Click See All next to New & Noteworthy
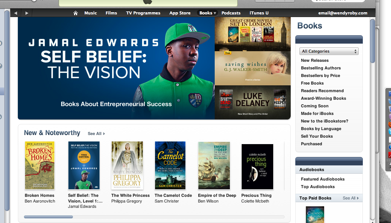Viewport: 391px width, 223px height. [x=96, y=133]
